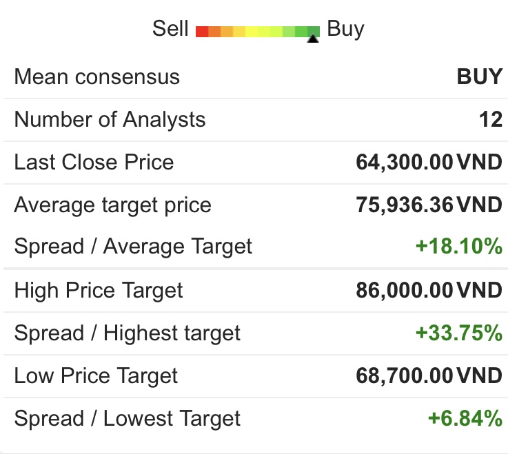Click the Sell label beside the gauge
This screenshot has width=508, height=454.
(x=170, y=29)
